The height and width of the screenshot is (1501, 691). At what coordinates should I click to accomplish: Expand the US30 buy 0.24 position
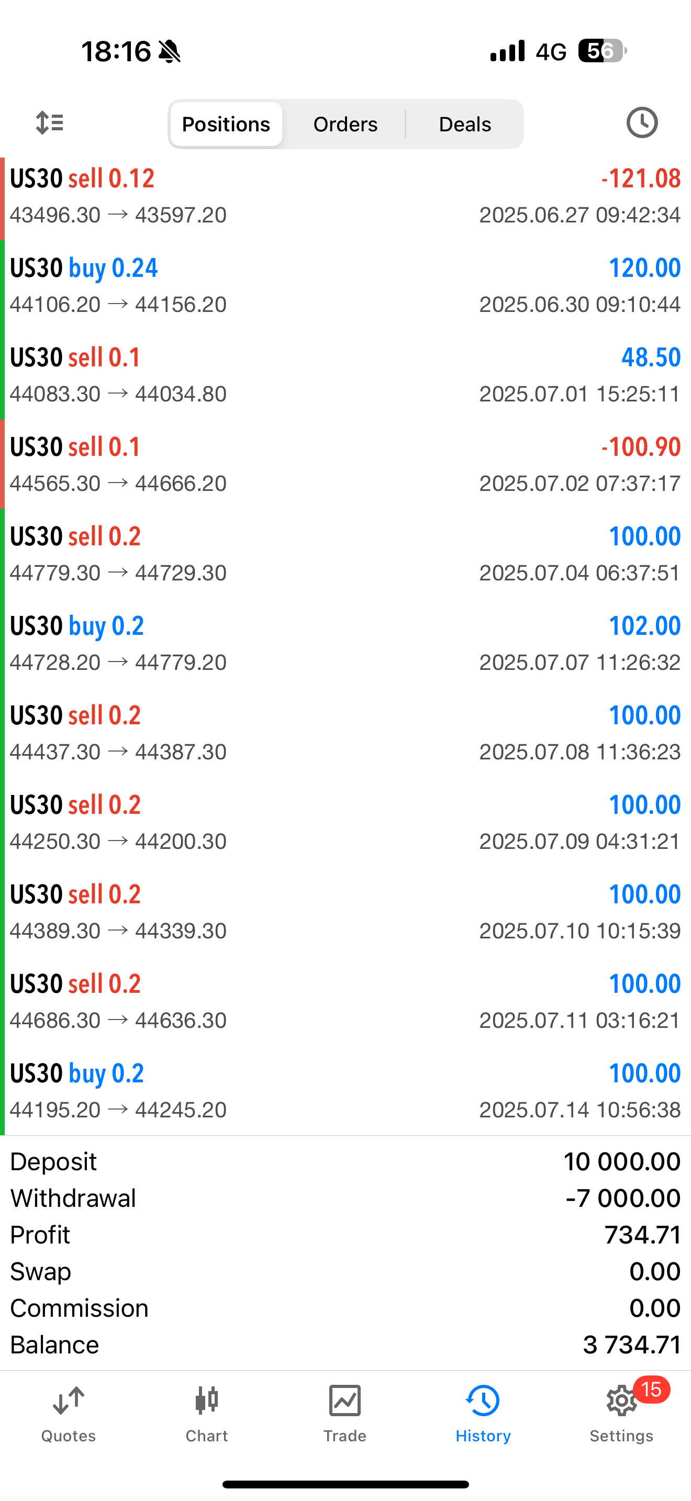click(x=345, y=286)
